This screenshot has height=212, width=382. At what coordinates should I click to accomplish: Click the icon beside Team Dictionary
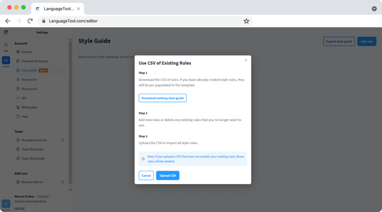pyautogui.click(x=18, y=149)
